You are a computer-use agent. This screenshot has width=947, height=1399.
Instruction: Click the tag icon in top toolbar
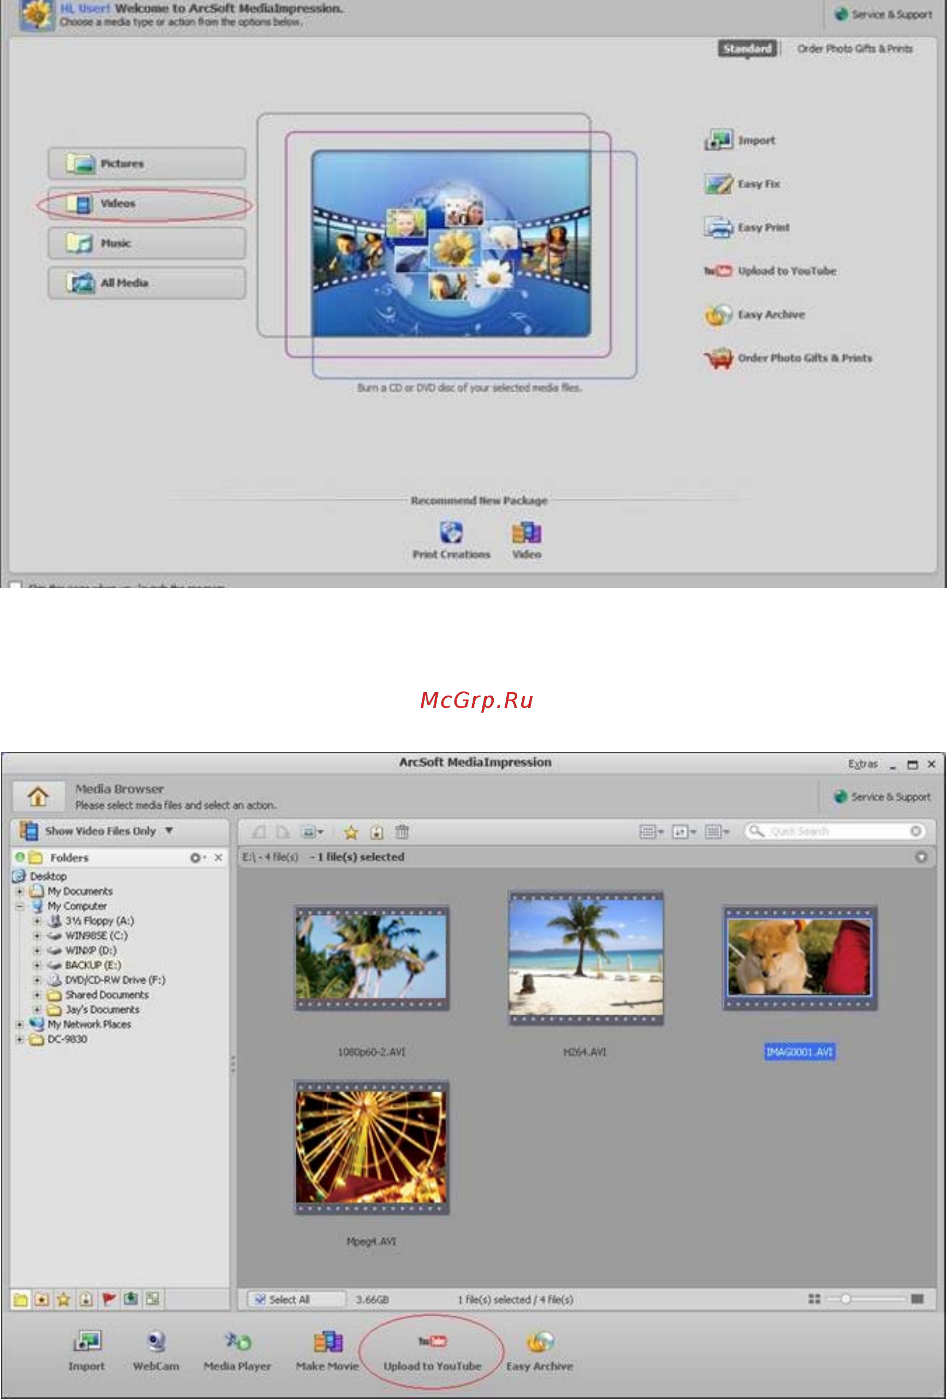[x=377, y=833]
